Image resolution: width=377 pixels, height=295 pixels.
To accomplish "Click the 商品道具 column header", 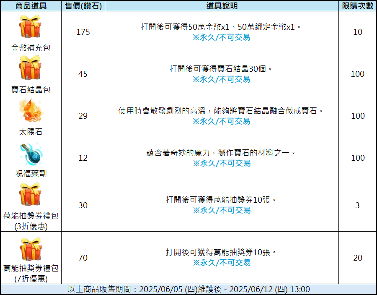I will coord(31,6).
